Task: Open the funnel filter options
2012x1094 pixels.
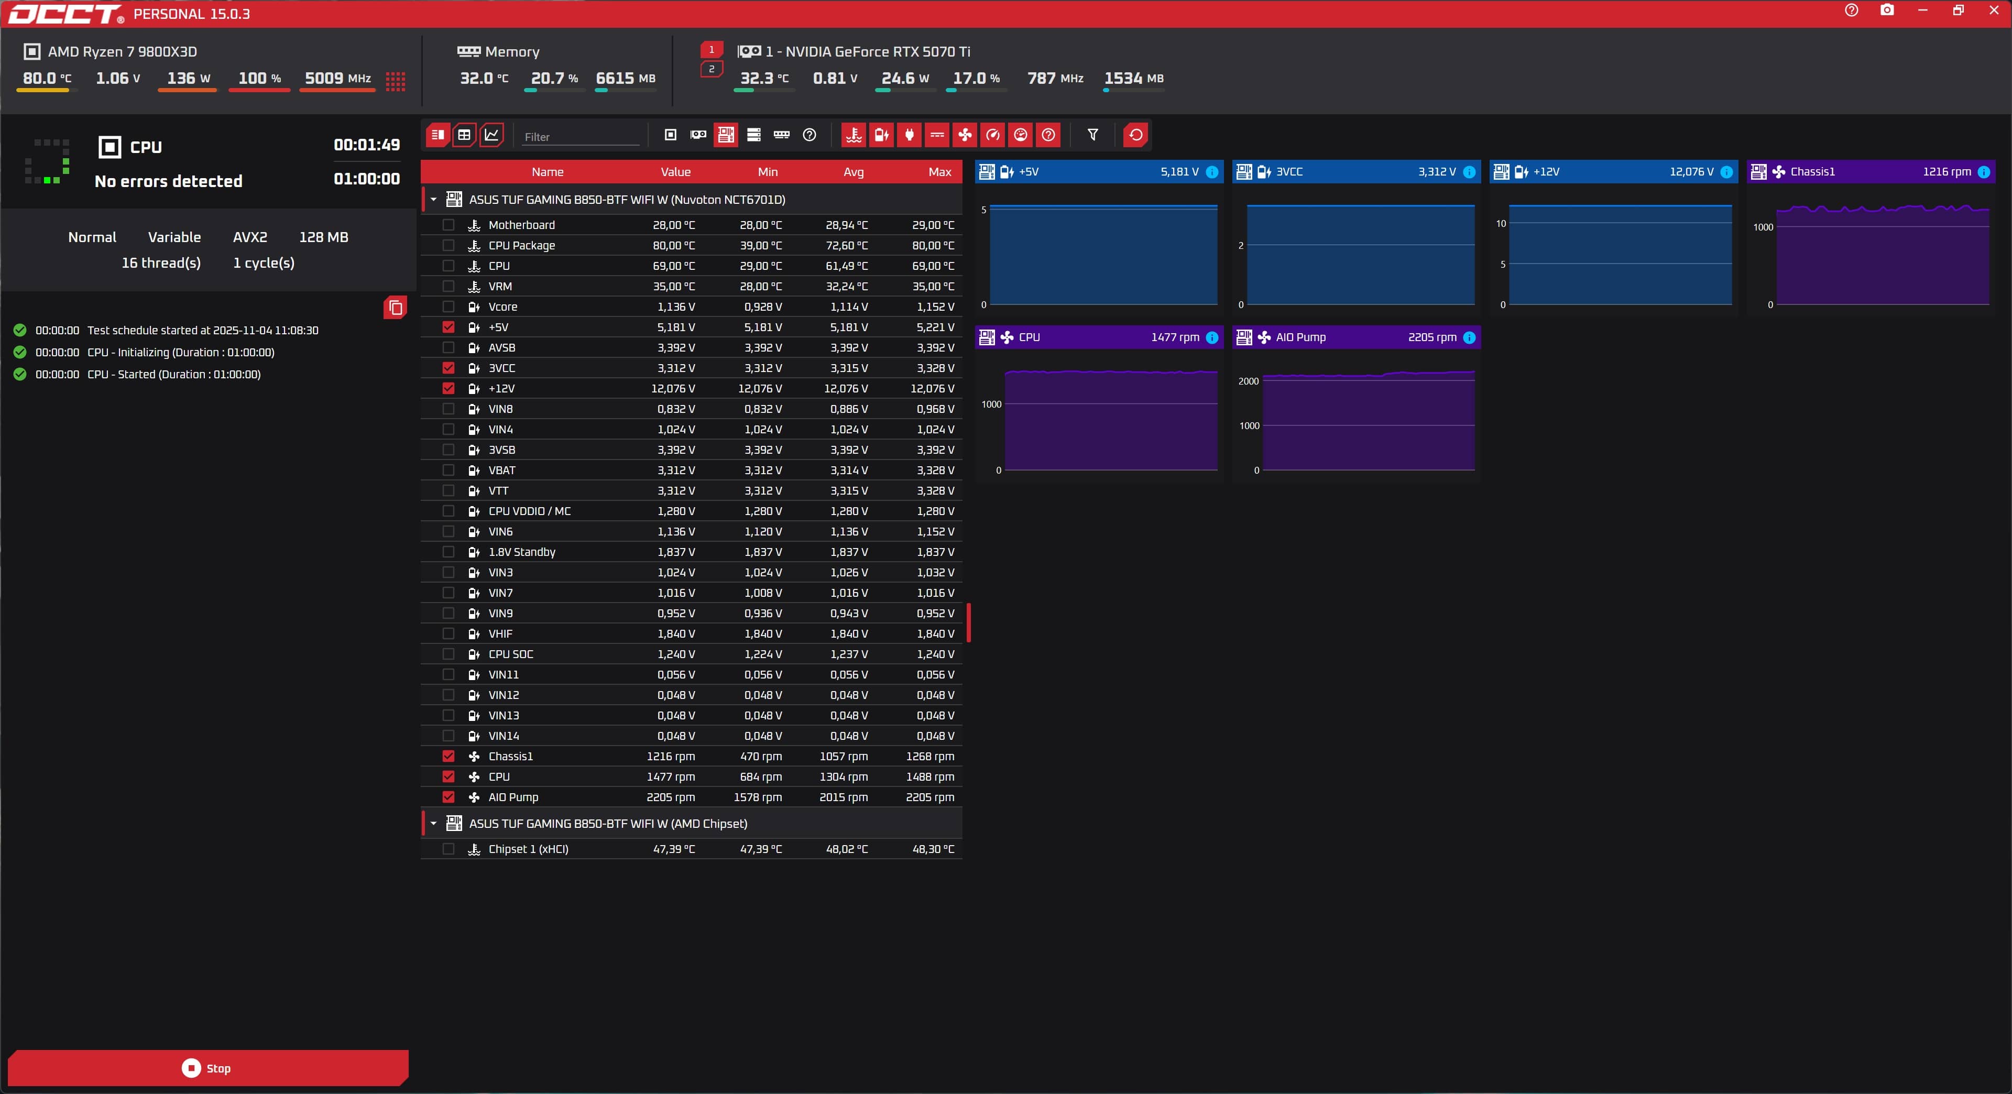Action: pos(1092,135)
